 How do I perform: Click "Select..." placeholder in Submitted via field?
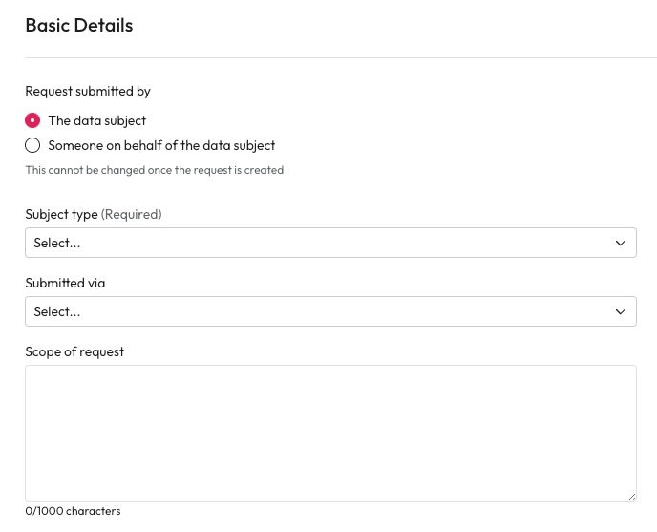(x=57, y=311)
